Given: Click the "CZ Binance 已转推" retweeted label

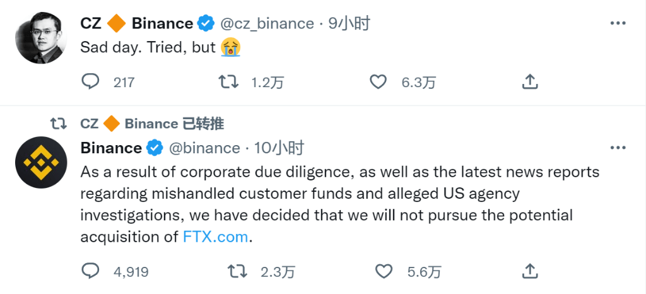Looking at the screenshot, I should pyautogui.click(x=152, y=124).
